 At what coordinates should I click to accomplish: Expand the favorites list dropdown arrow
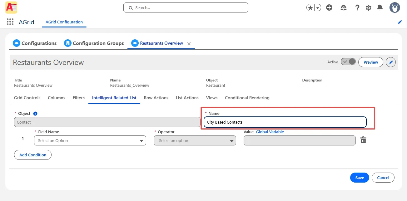tap(318, 8)
